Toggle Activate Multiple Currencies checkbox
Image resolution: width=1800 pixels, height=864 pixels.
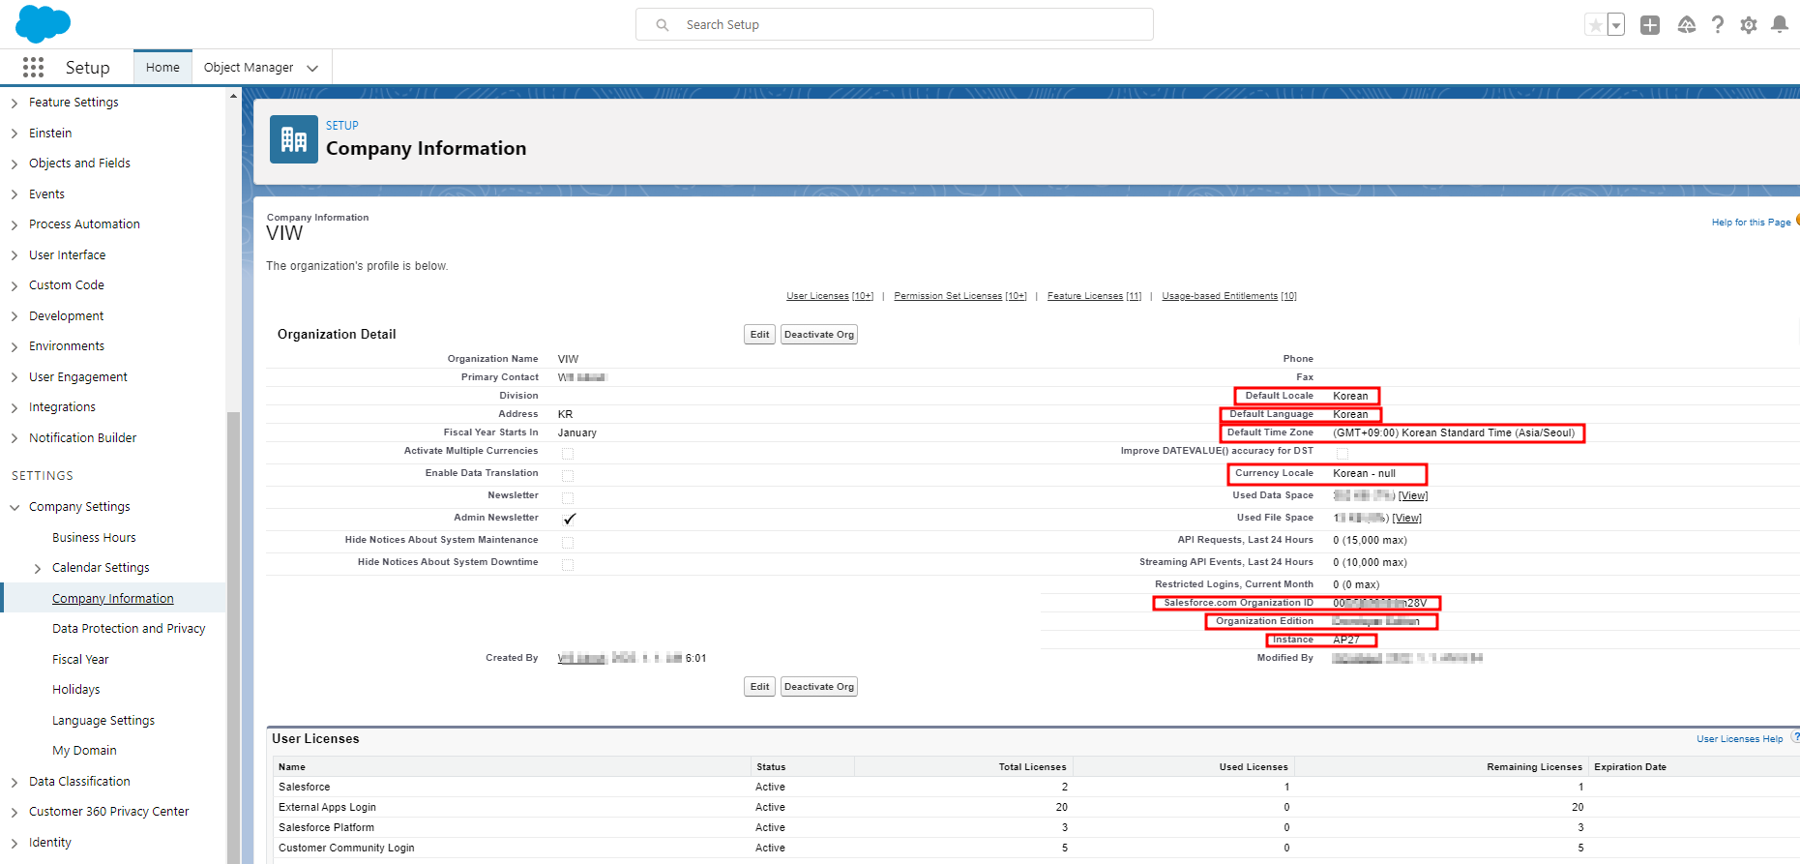pyautogui.click(x=568, y=453)
